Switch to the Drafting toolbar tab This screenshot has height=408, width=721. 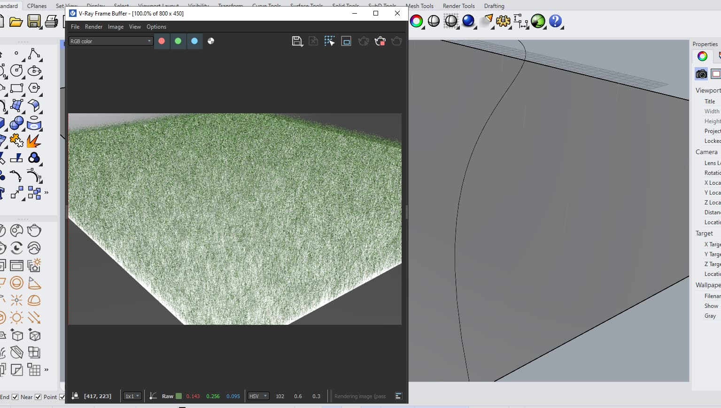[494, 6]
